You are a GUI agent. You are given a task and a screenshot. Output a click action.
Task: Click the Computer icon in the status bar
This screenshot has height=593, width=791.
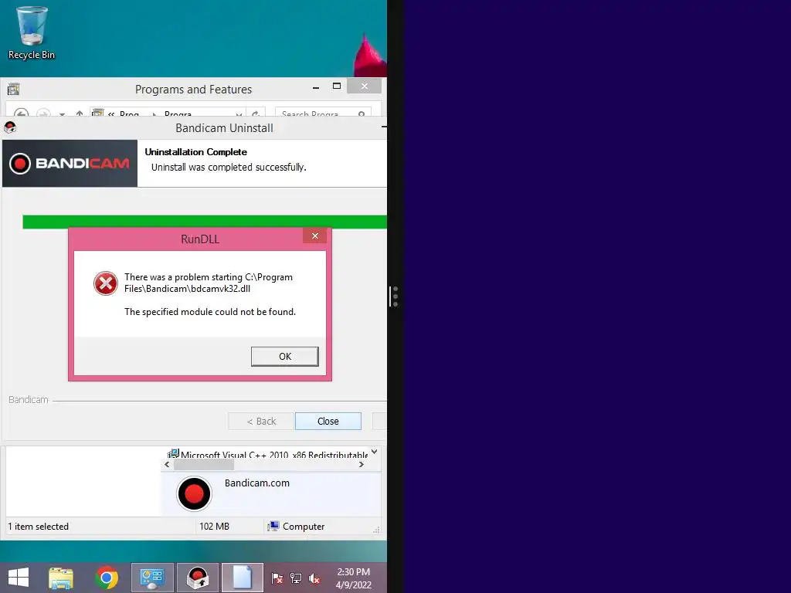point(273,526)
